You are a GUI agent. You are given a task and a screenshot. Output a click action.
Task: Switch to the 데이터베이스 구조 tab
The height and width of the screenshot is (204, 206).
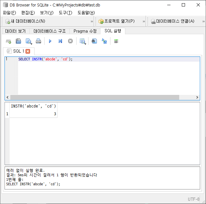50,31
